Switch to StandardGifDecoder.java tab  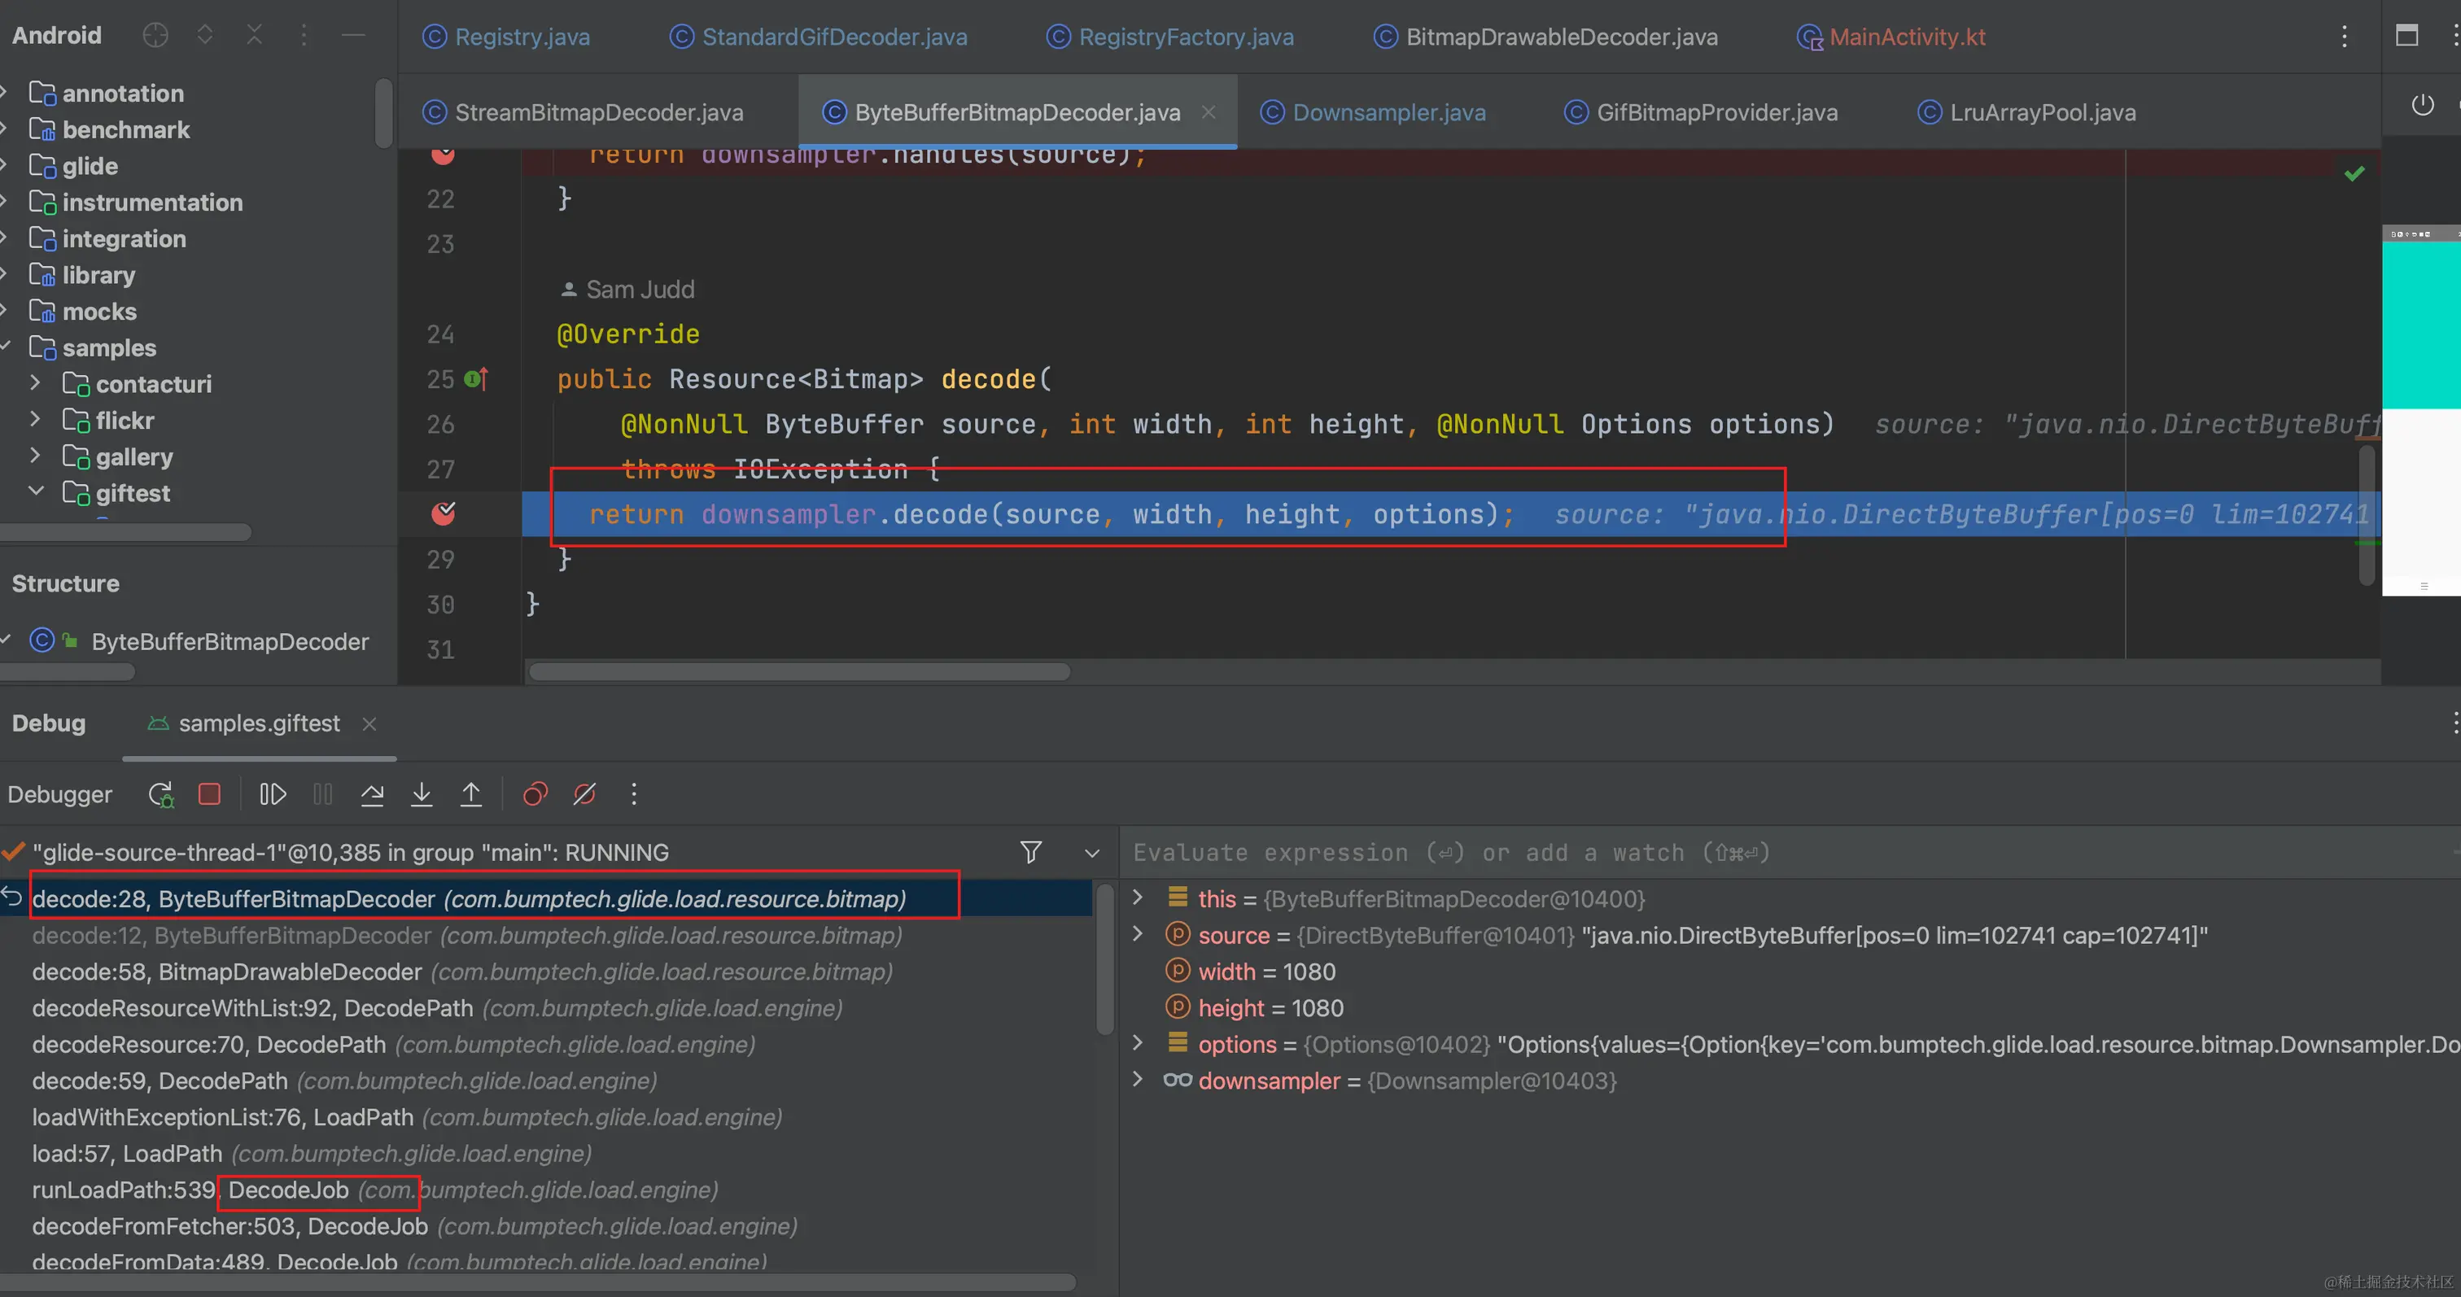(x=819, y=37)
